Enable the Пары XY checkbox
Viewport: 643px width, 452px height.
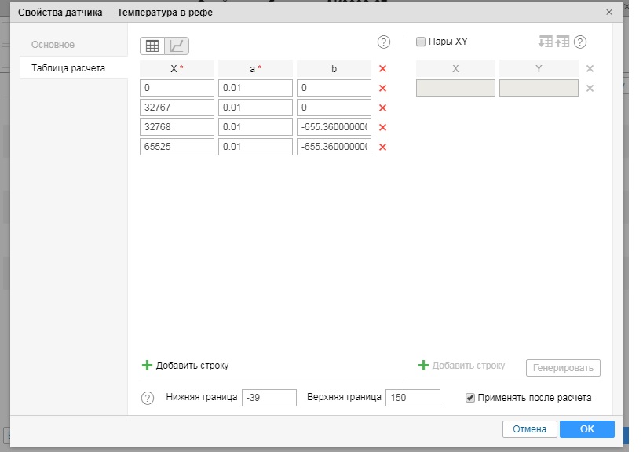pyautogui.click(x=421, y=42)
